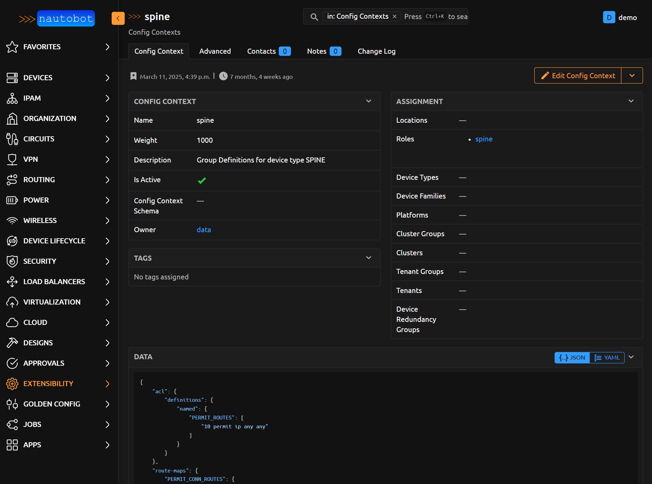Collapse the Tags panel

368,258
